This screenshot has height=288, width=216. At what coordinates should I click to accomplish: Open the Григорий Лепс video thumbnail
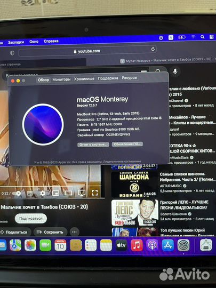[x=134, y=212]
